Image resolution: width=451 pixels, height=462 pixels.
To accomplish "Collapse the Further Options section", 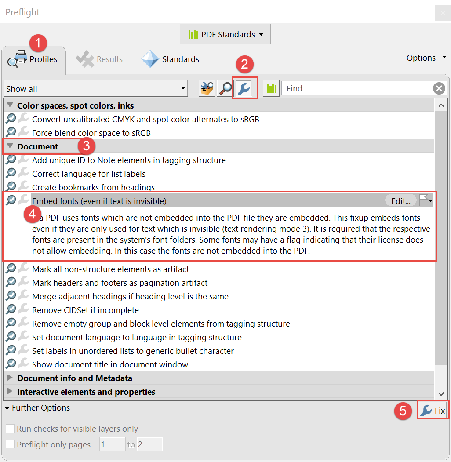I will pos(7,407).
